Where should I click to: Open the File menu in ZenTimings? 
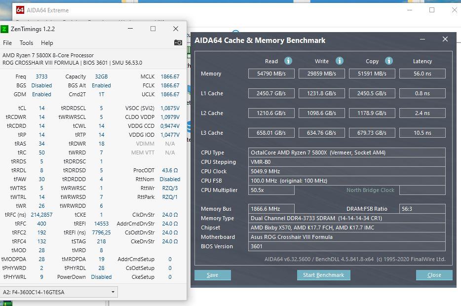click(7, 43)
